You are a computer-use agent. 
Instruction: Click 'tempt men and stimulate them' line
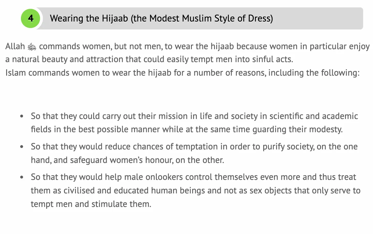point(91,204)
